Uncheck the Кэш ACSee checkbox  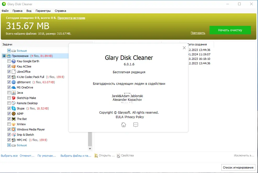pyautogui.click(x=9, y=66)
